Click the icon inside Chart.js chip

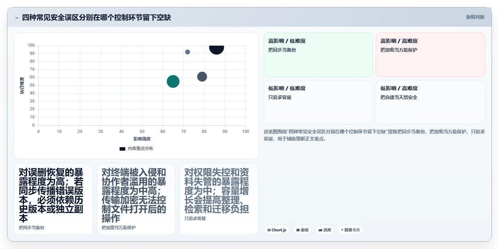click(269, 230)
